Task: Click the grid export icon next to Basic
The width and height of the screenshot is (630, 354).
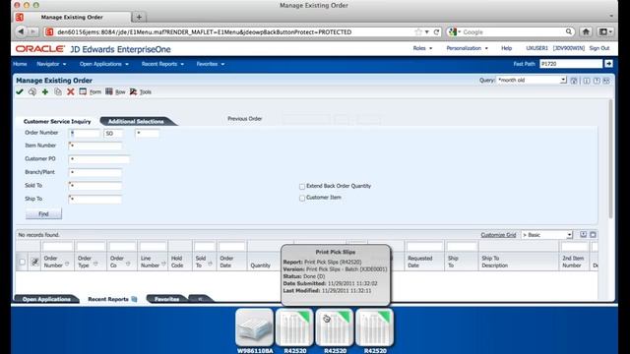Action: pyautogui.click(x=583, y=234)
